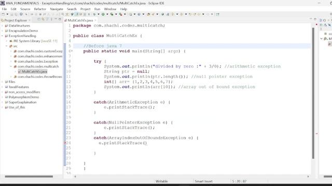
Task: Click the error marker on line 24
Action: (x=65, y=143)
